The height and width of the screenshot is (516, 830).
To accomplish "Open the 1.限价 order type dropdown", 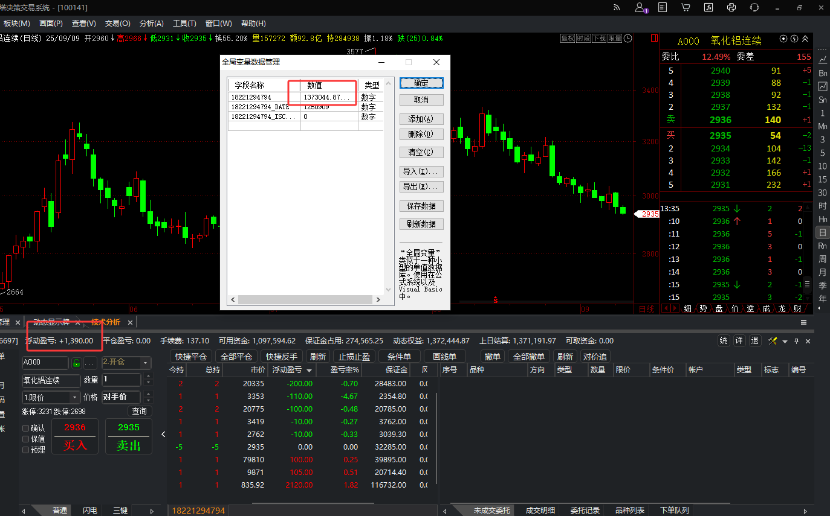I will click(x=51, y=398).
